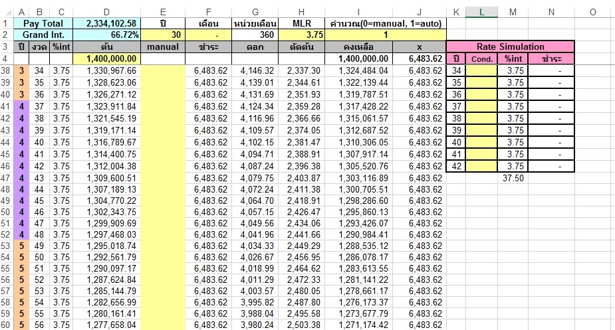Click principal cell 1,400,000.00 in column D
The image size is (615, 330).
click(x=106, y=59)
